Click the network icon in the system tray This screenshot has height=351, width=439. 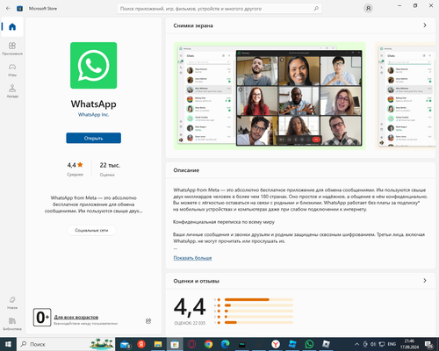pyautogui.click(x=382, y=344)
